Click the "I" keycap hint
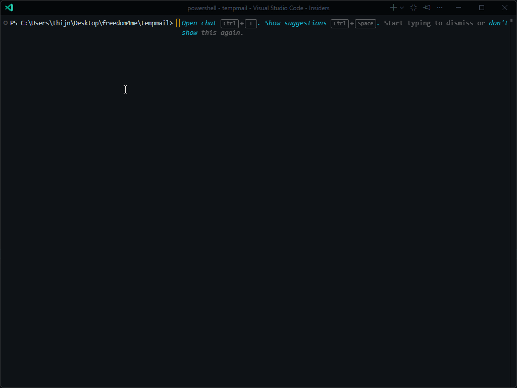517x388 pixels. (251, 24)
